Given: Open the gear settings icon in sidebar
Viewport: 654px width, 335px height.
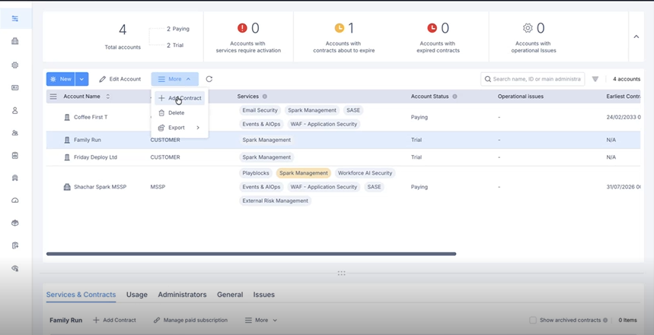Looking at the screenshot, I should (15, 65).
